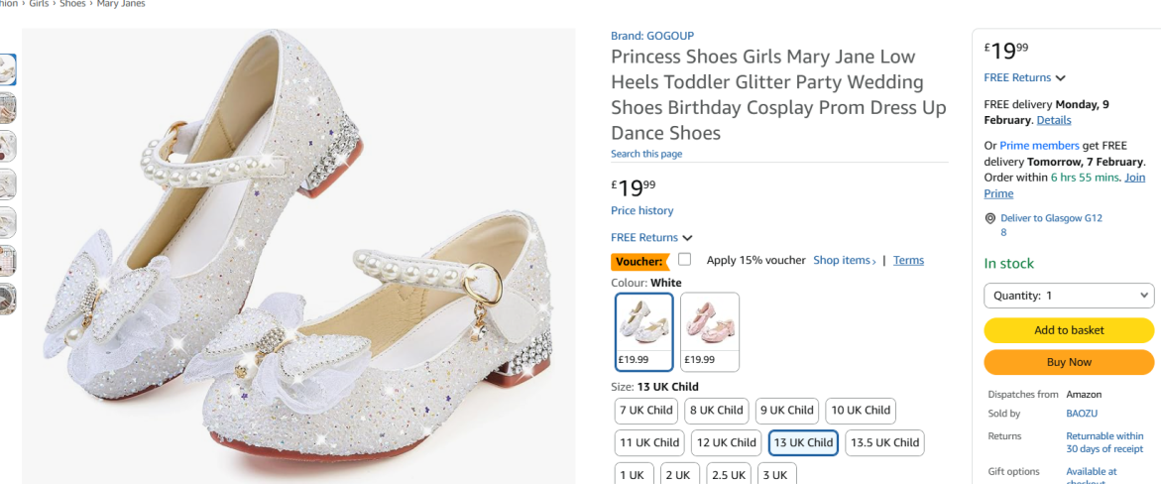Pick size 13.5 UK Child
This screenshot has height=484, width=1161.
pyautogui.click(x=884, y=442)
